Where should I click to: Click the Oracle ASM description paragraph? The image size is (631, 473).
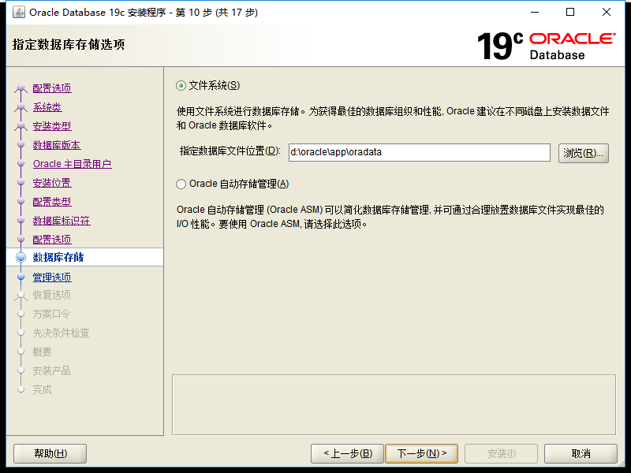390,217
